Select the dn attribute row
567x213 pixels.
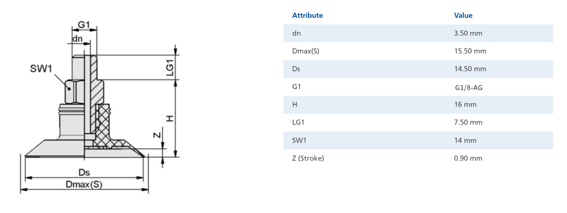coord(418,33)
